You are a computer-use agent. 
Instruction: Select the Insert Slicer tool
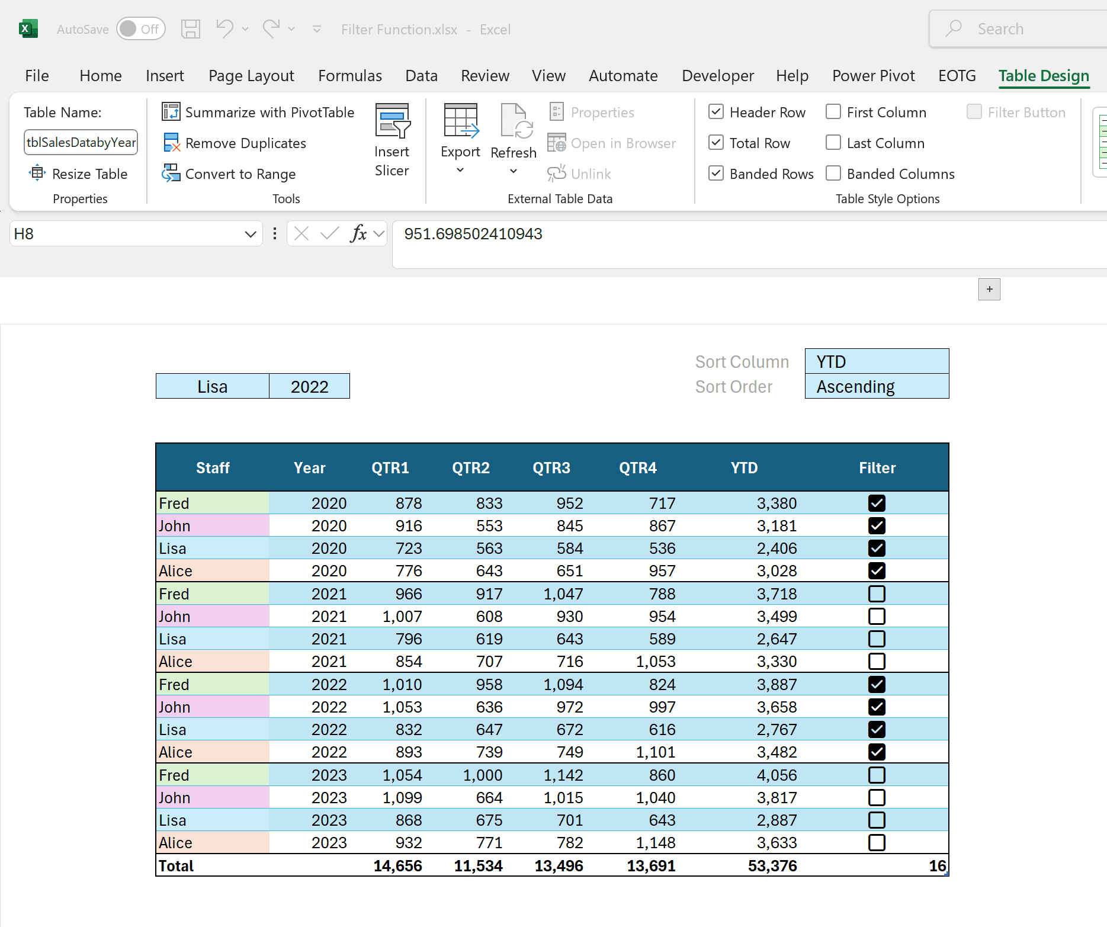392,139
